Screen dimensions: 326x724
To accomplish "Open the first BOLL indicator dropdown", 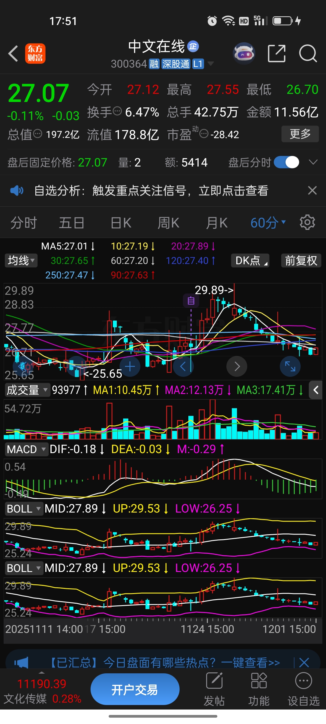I will pos(24,509).
